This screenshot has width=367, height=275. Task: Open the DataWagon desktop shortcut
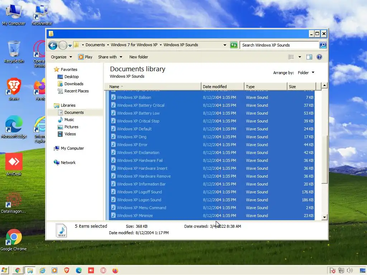[x=14, y=203]
